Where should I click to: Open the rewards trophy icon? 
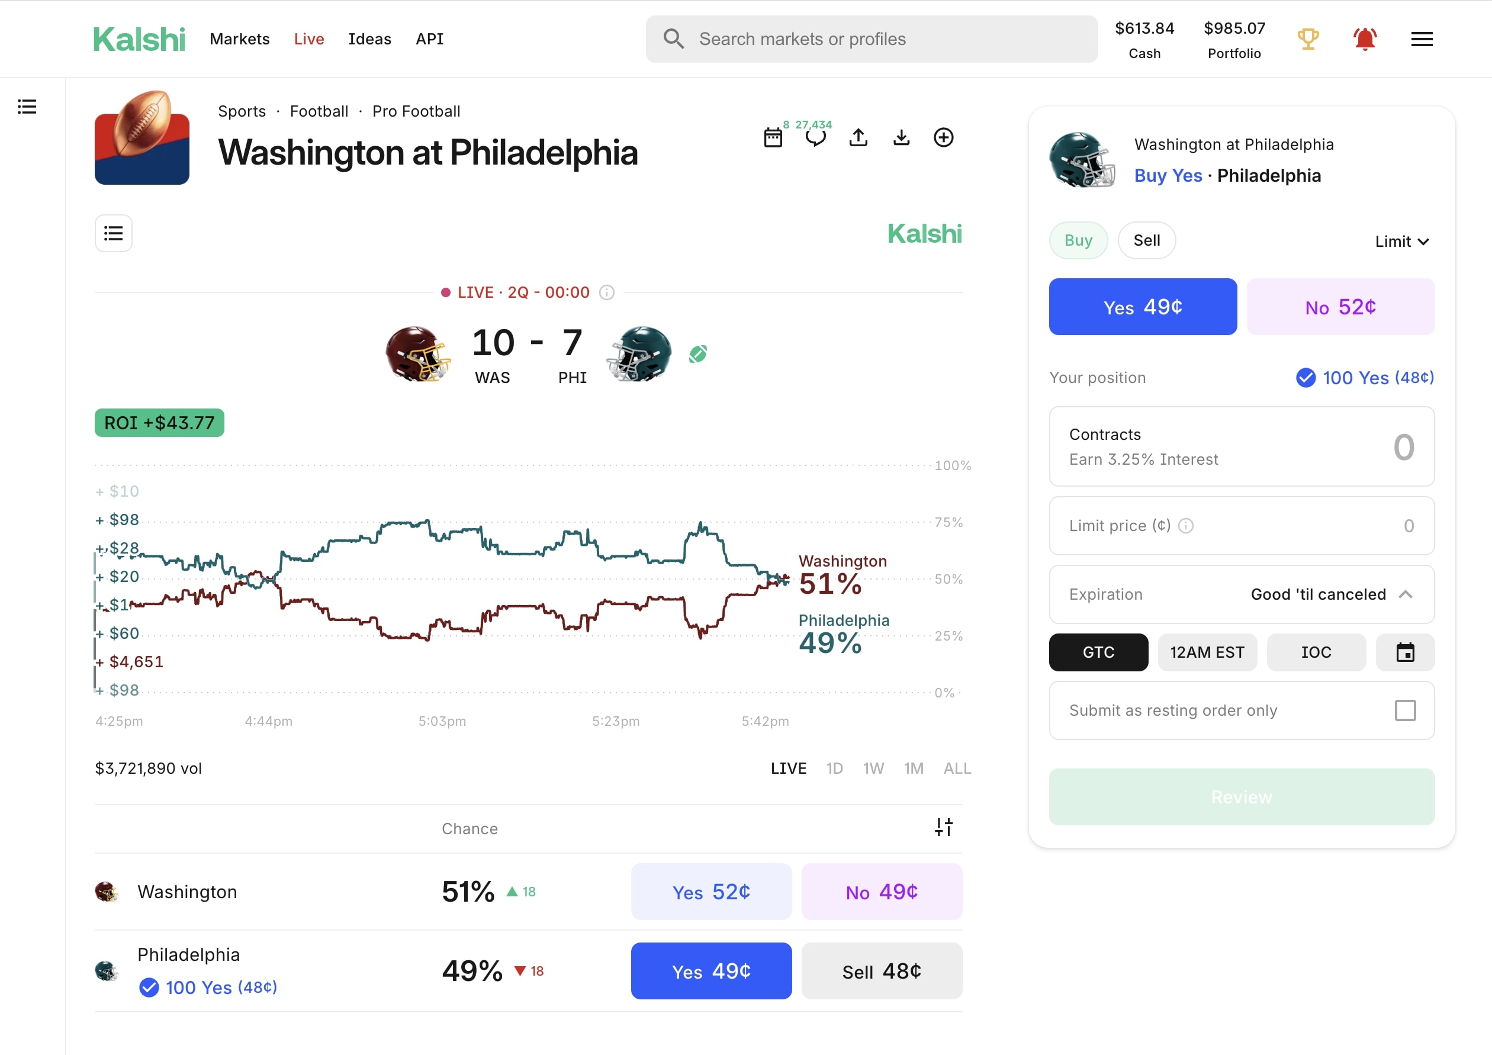click(1308, 39)
